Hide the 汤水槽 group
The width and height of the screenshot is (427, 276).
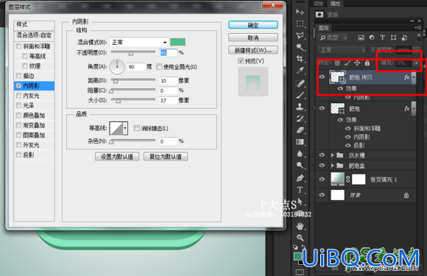point(322,155)
